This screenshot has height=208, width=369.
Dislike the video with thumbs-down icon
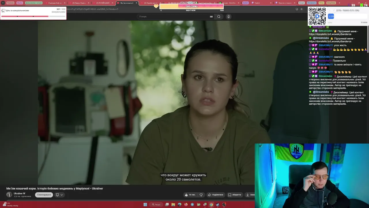coord(201,195)
